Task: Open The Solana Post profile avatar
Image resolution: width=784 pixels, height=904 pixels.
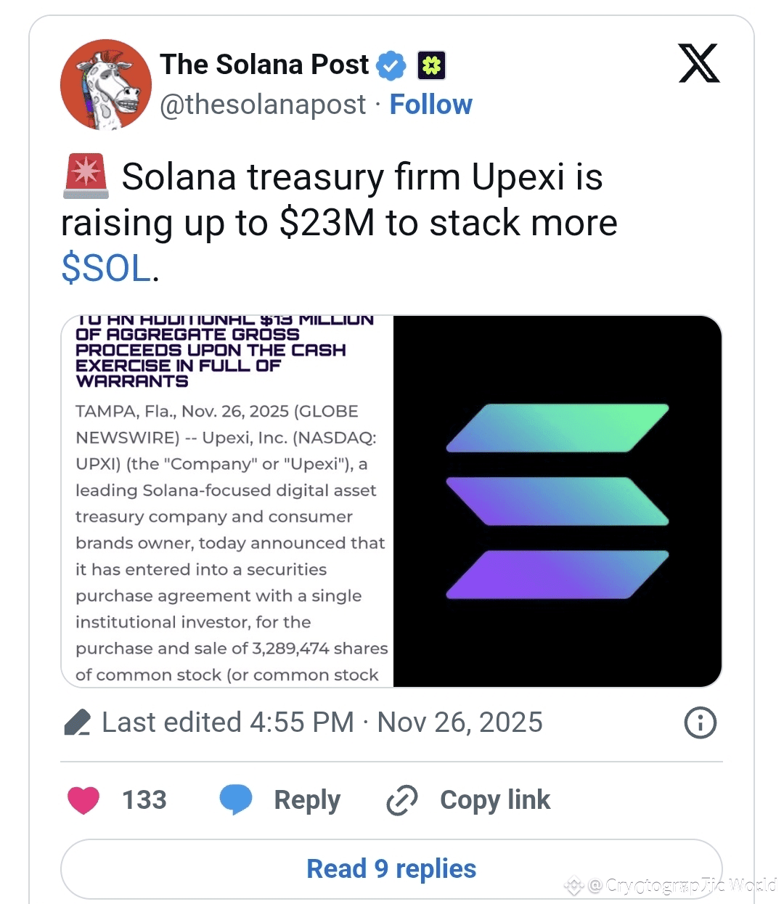Action: point(106,85)
